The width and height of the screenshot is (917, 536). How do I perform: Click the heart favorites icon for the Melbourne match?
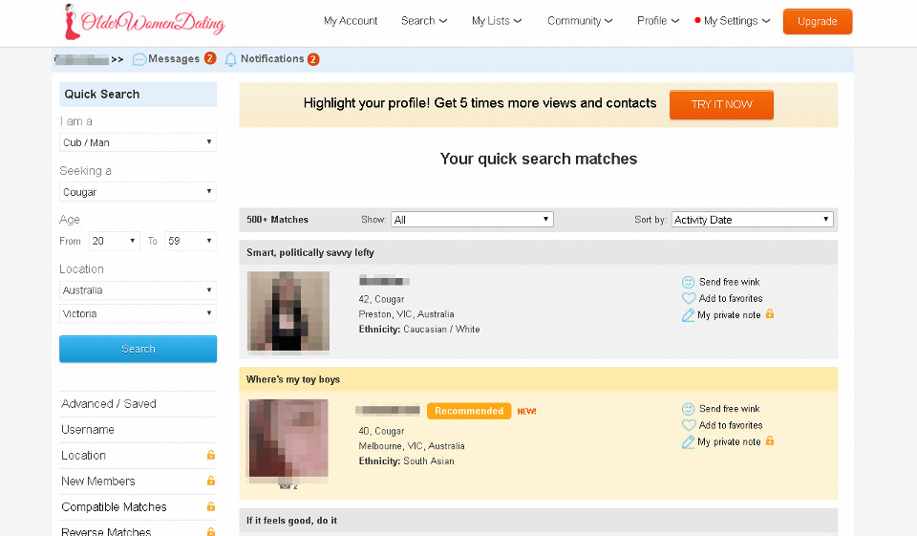click(x=688, y=425)
